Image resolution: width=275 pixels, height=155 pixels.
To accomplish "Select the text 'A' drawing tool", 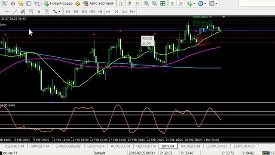I will click(39, 12).
